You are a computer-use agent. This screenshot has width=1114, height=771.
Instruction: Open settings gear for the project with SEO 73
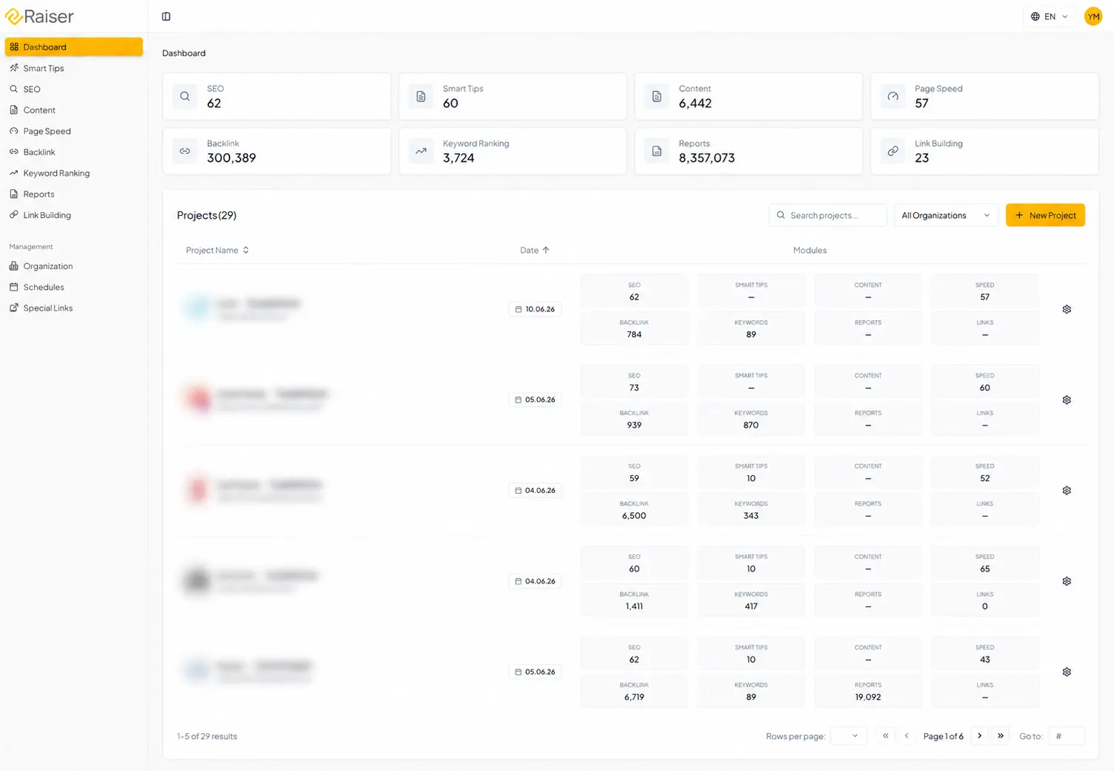(1067, 400)
